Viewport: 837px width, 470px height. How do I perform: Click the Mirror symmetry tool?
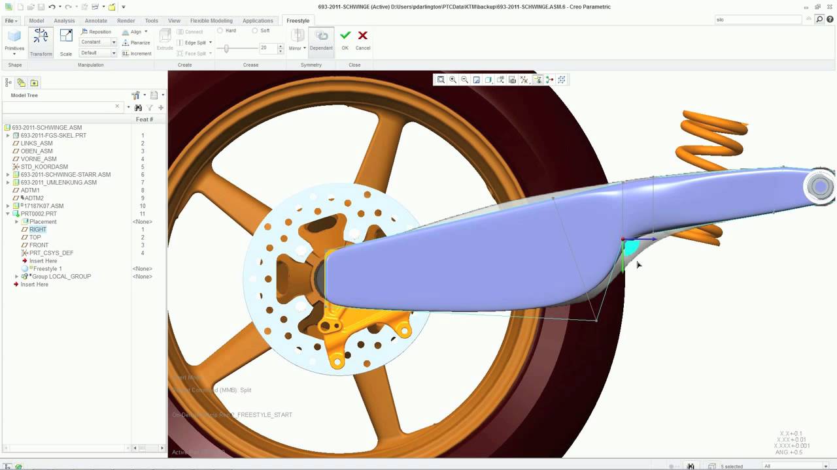[298, 40]
